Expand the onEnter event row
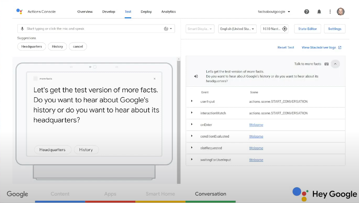359x203 pixels. [192, 125]
